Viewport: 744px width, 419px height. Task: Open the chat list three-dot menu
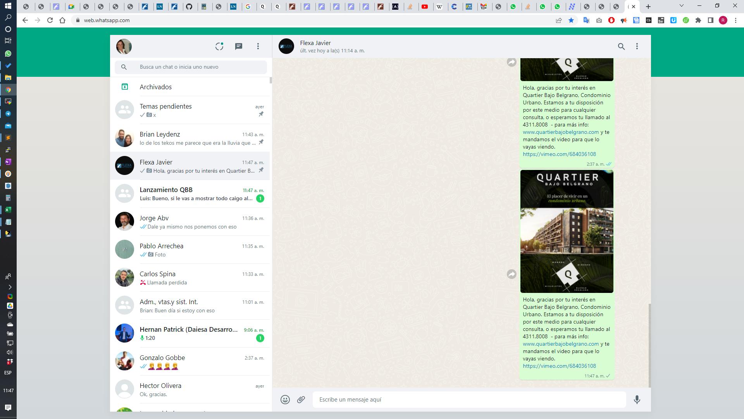click(258, 46)
